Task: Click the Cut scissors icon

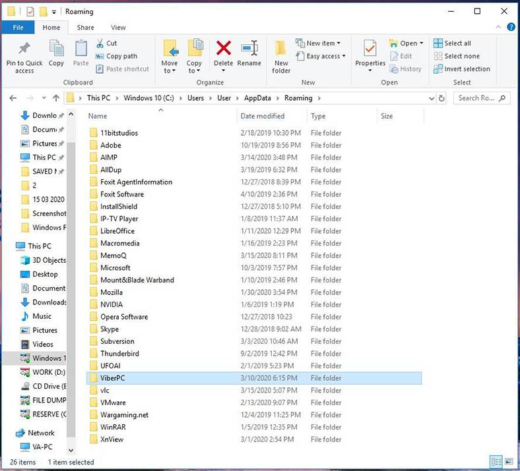Action: coord(100,43)
